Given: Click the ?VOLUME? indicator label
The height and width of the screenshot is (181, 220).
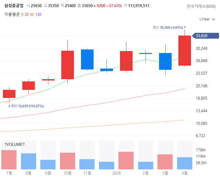Looking at the screenshot, I should click(14, 144).
